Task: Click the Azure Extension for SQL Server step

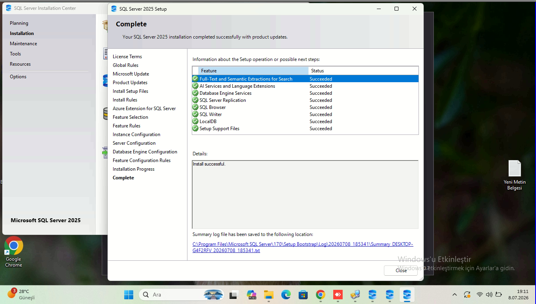Action: tap(144, 109)
